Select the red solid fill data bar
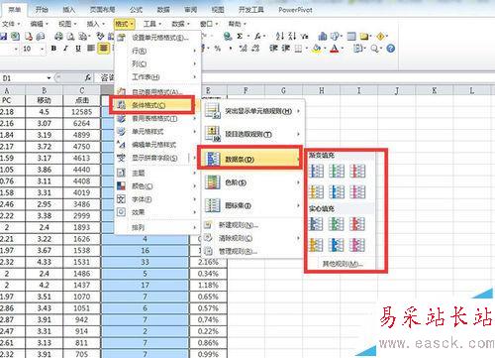Screen dimensions: 495x358 click(x=357, y=224)
